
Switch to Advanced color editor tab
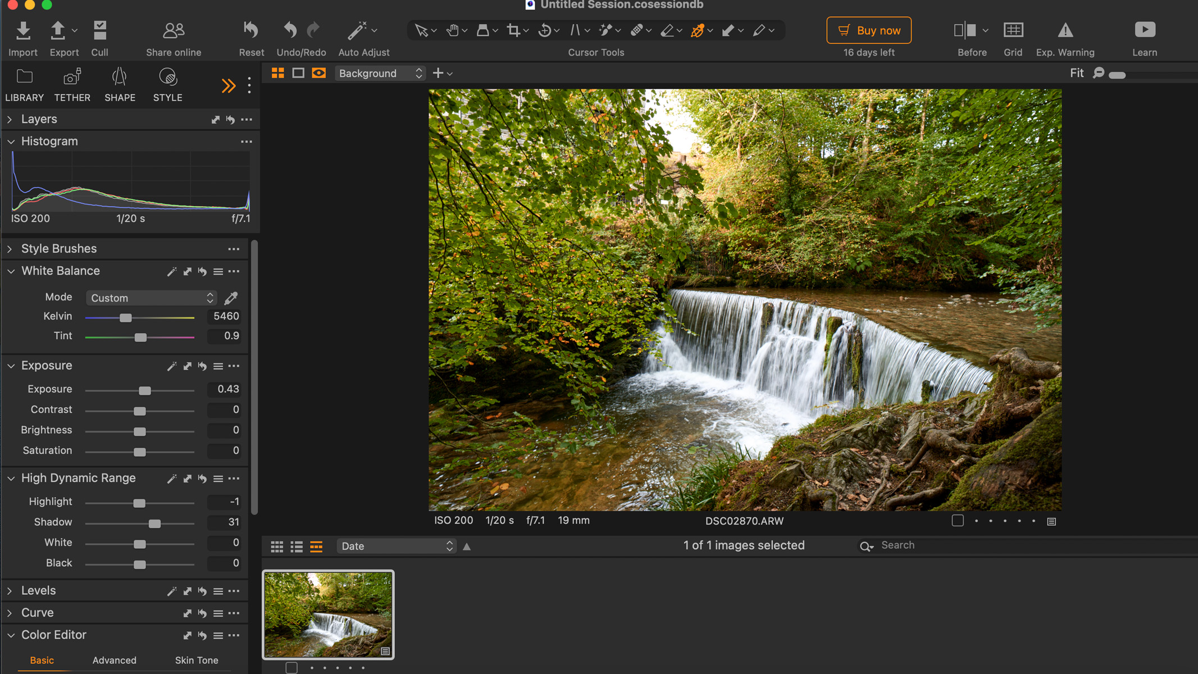click(113, 659)
